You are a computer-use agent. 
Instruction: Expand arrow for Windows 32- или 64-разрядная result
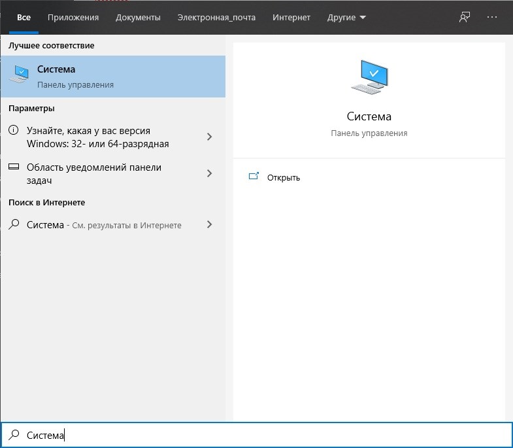click(209, 137)
